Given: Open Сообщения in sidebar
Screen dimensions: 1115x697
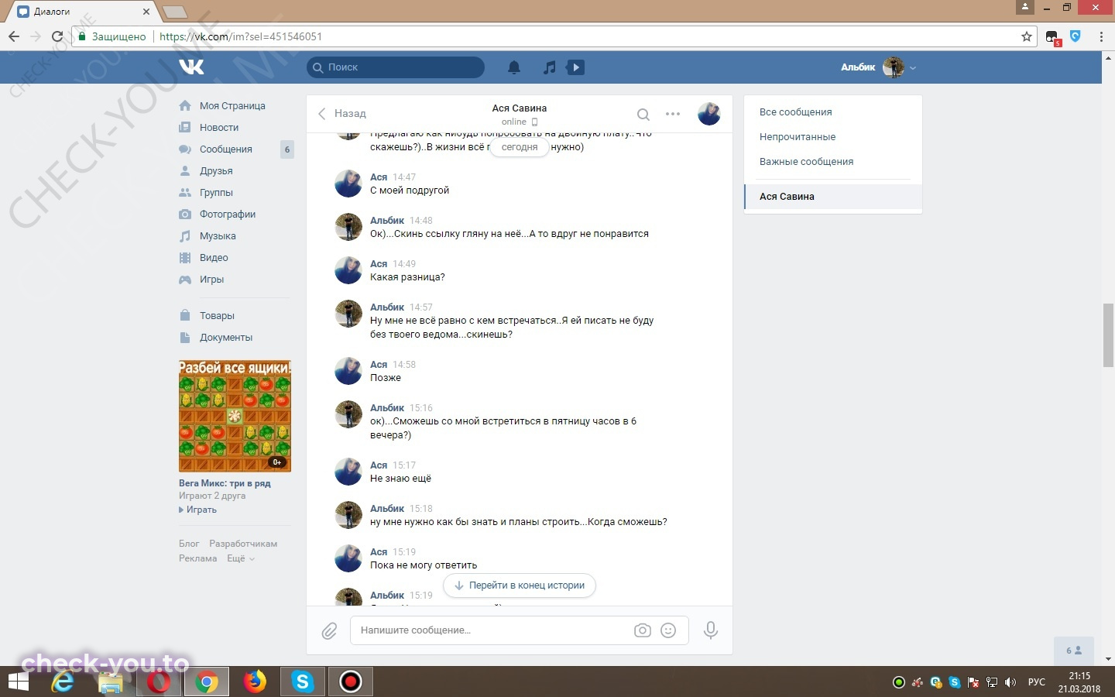Looking at the screenshot, I should tap(226, 149).
